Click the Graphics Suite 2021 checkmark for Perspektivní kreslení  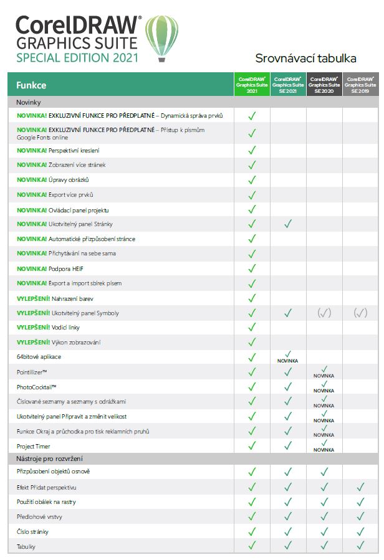coord(252,150)
